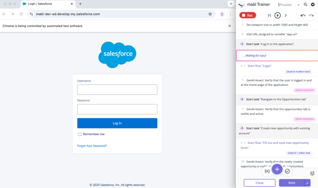Expand the Start flow "Login" step

click(x=245, y=66)
